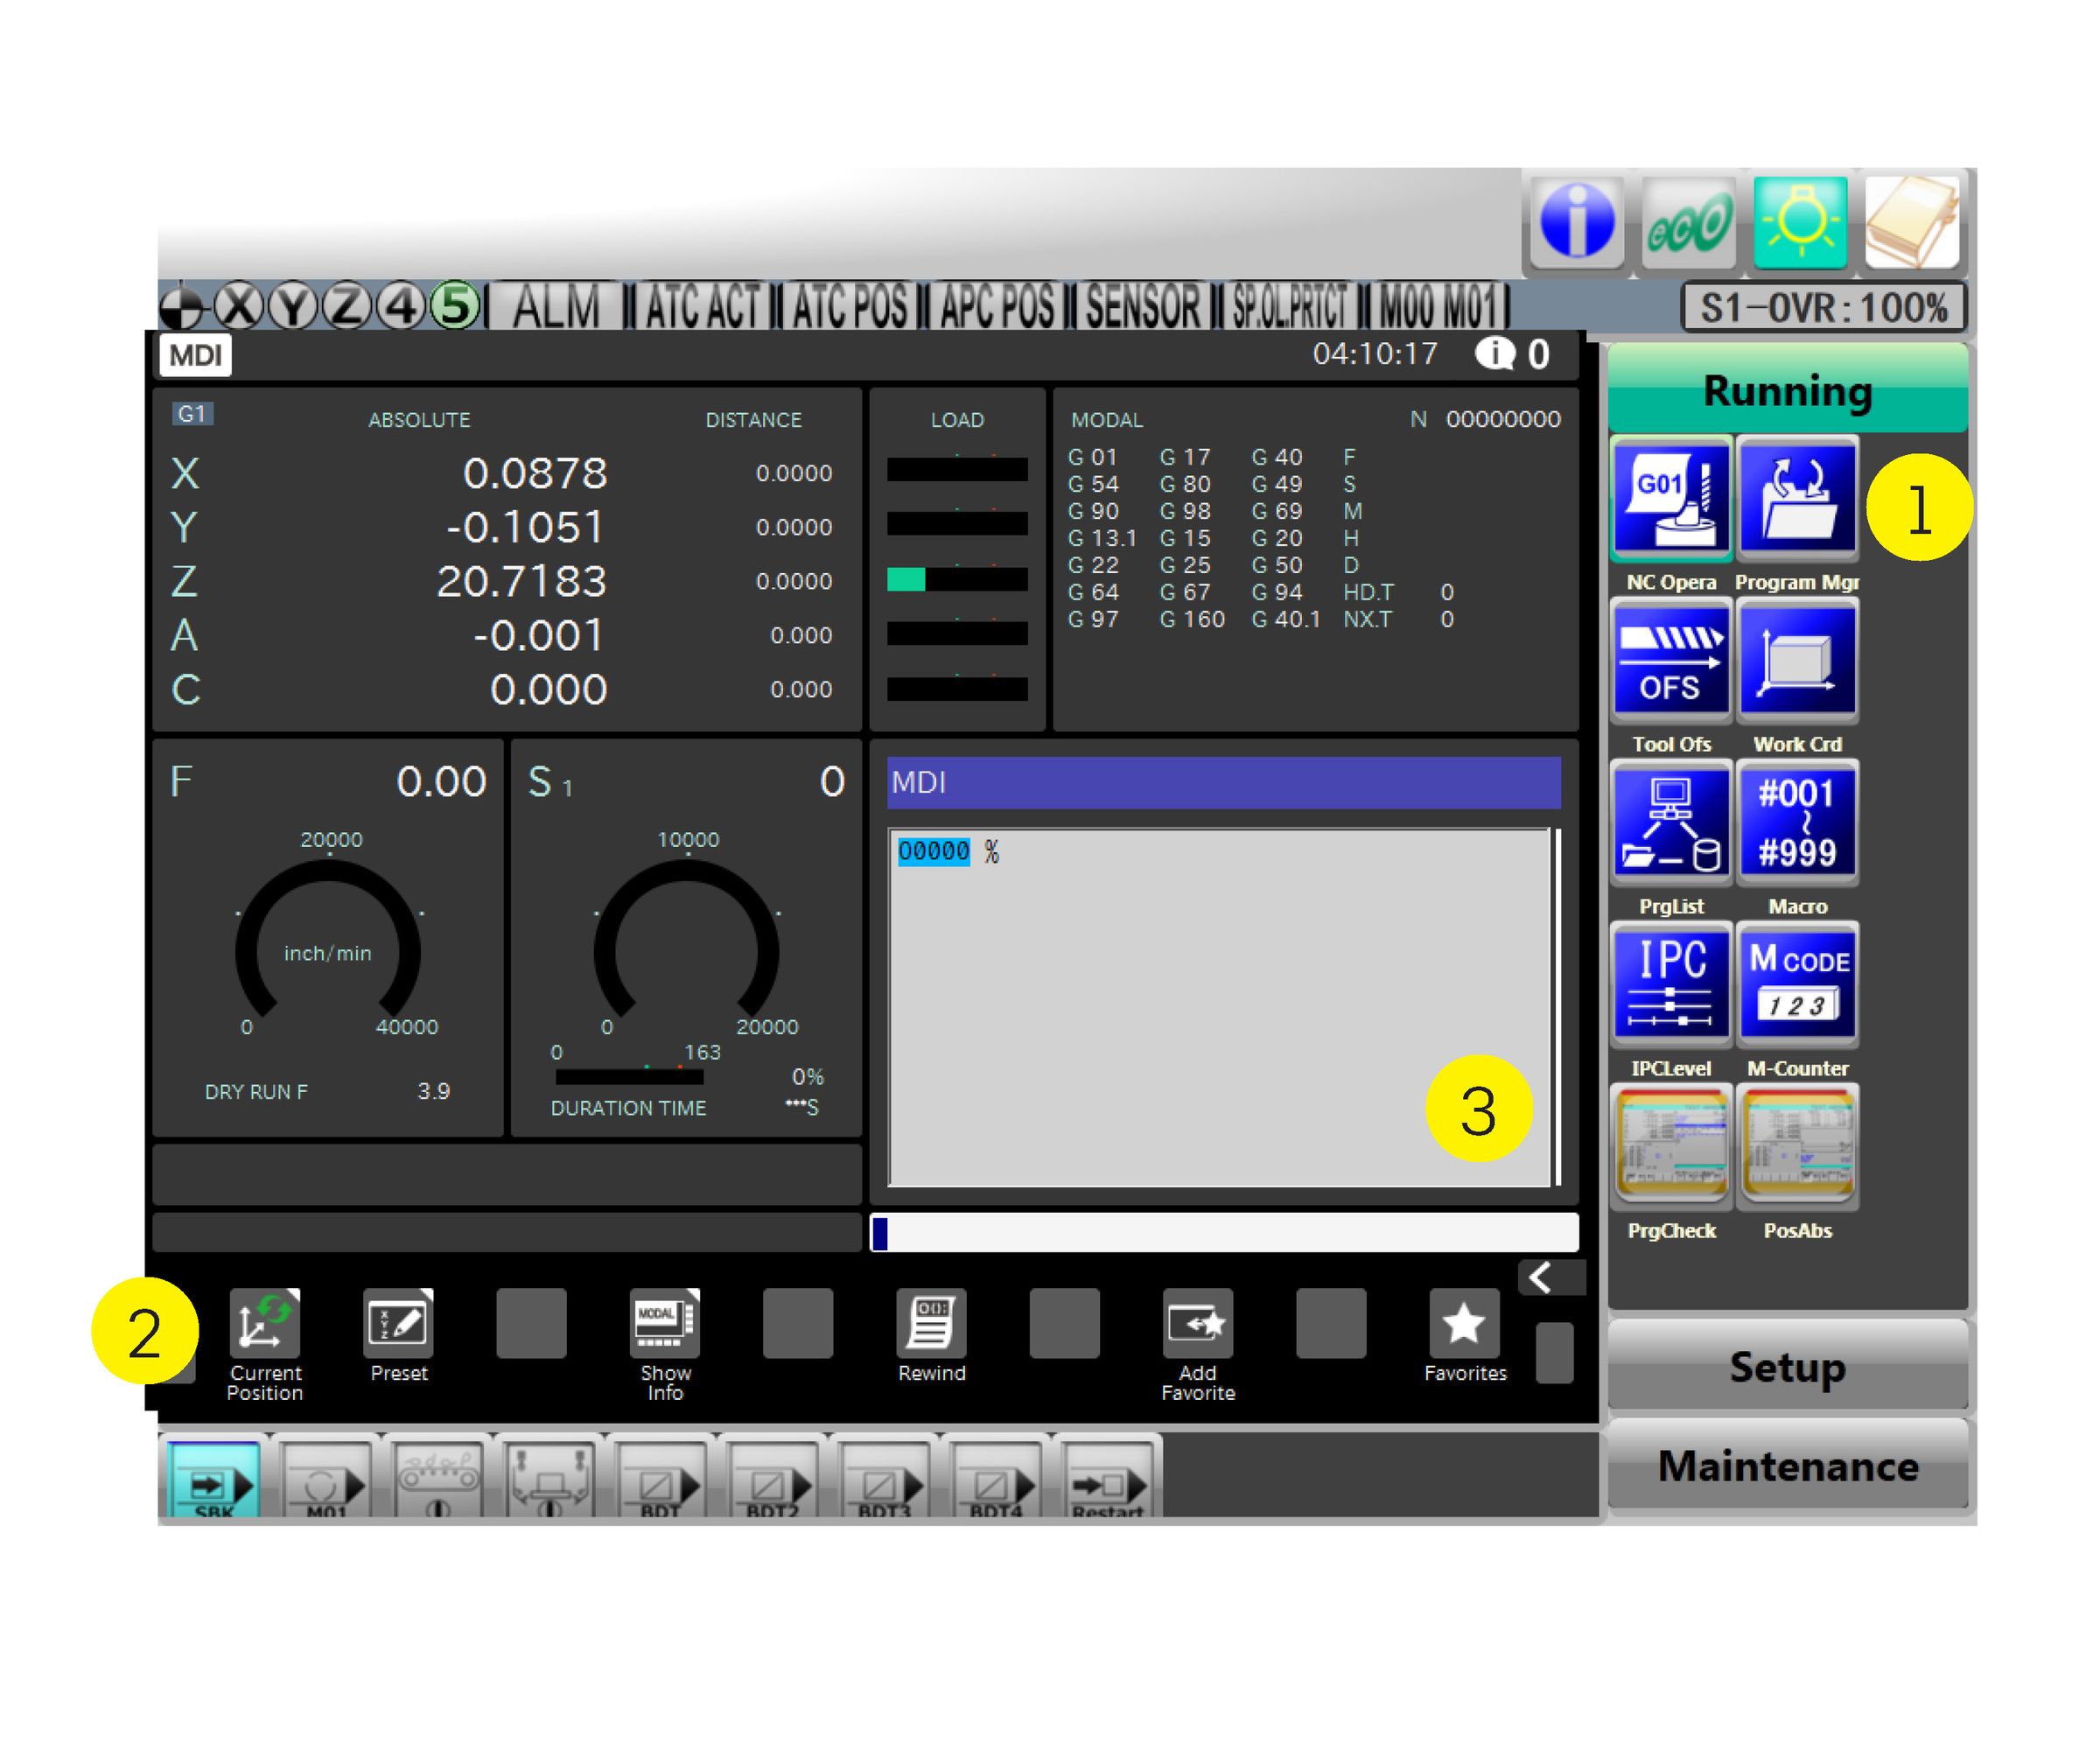Open NC Opera G01 icon
This screenshot has width=2100, height=1750.
tap(1670, 497)
